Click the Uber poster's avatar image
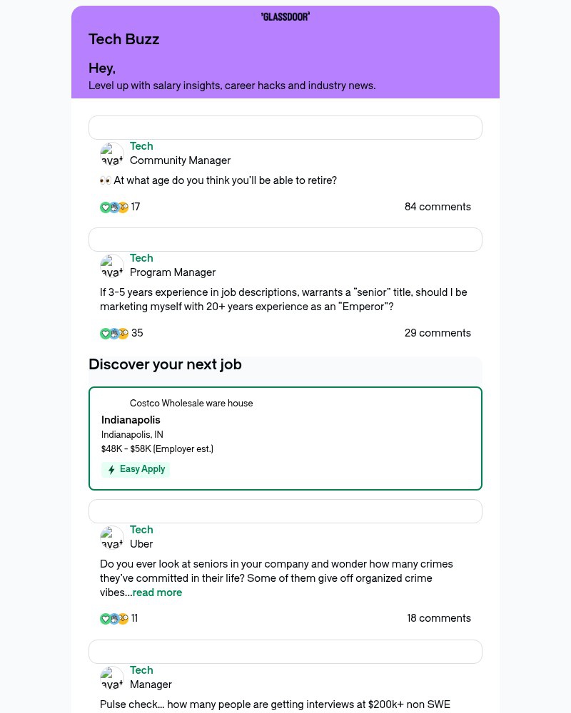The height and width of the screenshot is (713, 571). coord(111,537)
